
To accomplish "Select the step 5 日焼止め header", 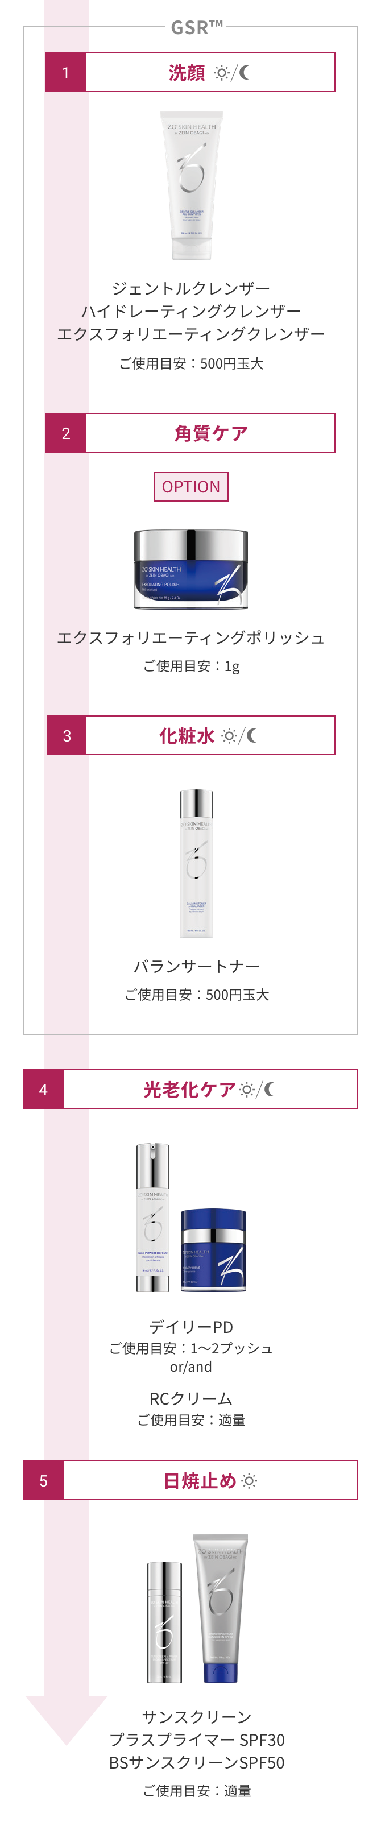I will click(x=190, y=1480).
